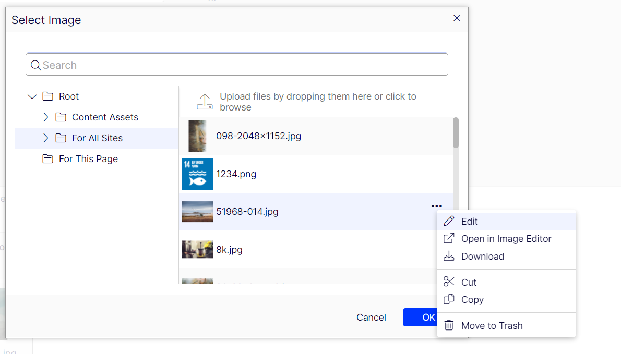Select the 1234.png fish thumbnail
621x354 pixels.
pyautogui.click(x=198, y=174)
